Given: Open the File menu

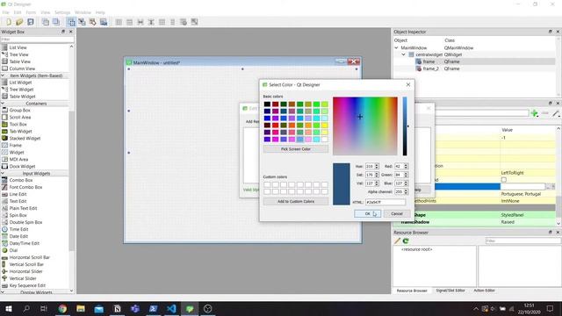Looking at the screenshot, I should click(5, 12).
